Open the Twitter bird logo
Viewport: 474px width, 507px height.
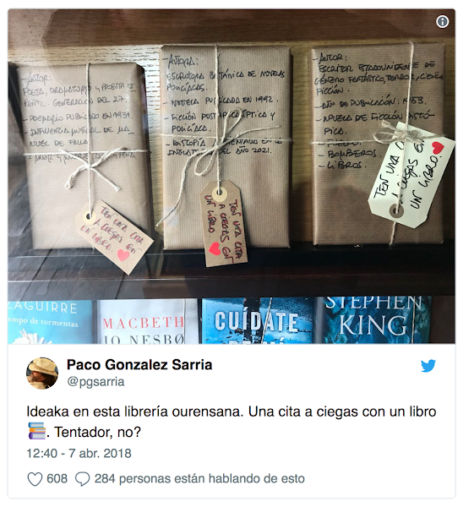click(428, 366)
